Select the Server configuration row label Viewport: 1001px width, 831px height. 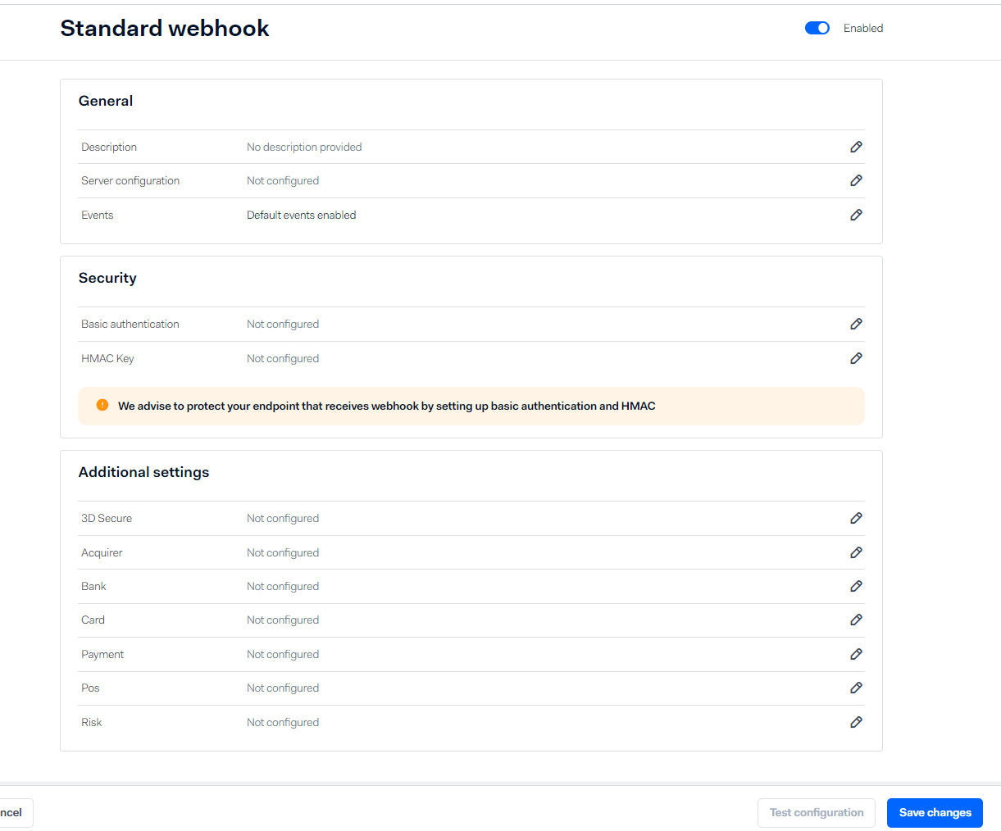130,180
